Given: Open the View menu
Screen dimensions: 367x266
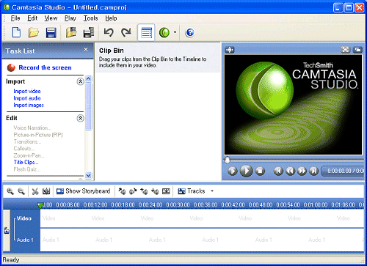Looking at the screenshot, I should [x=51, y=18].
